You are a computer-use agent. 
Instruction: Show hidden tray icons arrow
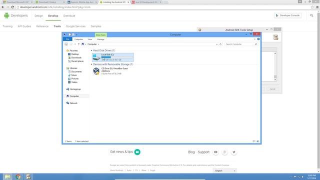pyautogui.click(x=291, y=177)
